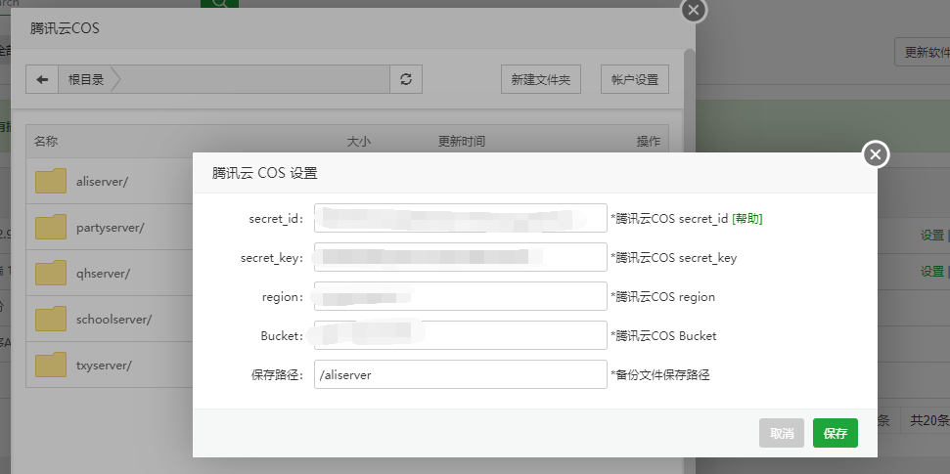Open the qhserver folder icon
The image size is (950, 474).
[x=51, y=273]
